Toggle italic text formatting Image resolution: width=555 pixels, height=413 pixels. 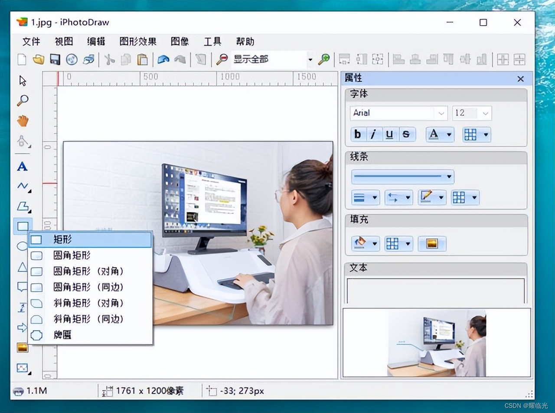point(374,134)
